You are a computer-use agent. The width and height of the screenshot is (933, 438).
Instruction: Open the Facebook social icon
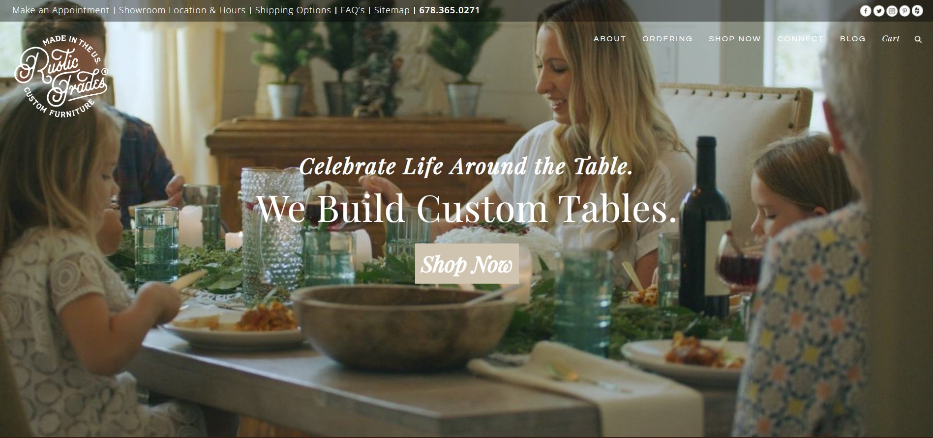(866, 11)
